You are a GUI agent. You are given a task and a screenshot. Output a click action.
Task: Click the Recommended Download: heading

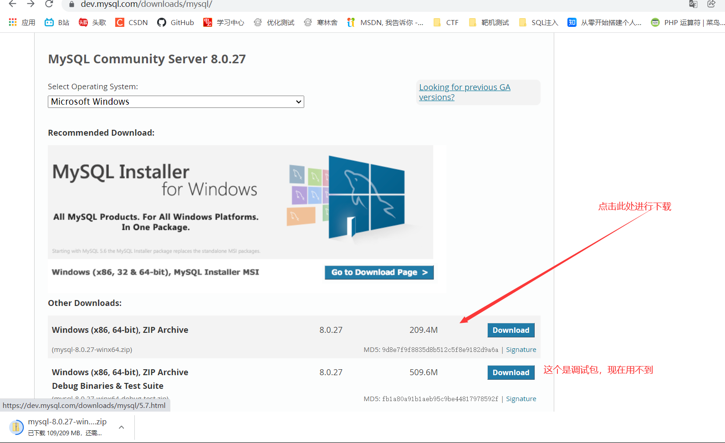pos(101,133)
